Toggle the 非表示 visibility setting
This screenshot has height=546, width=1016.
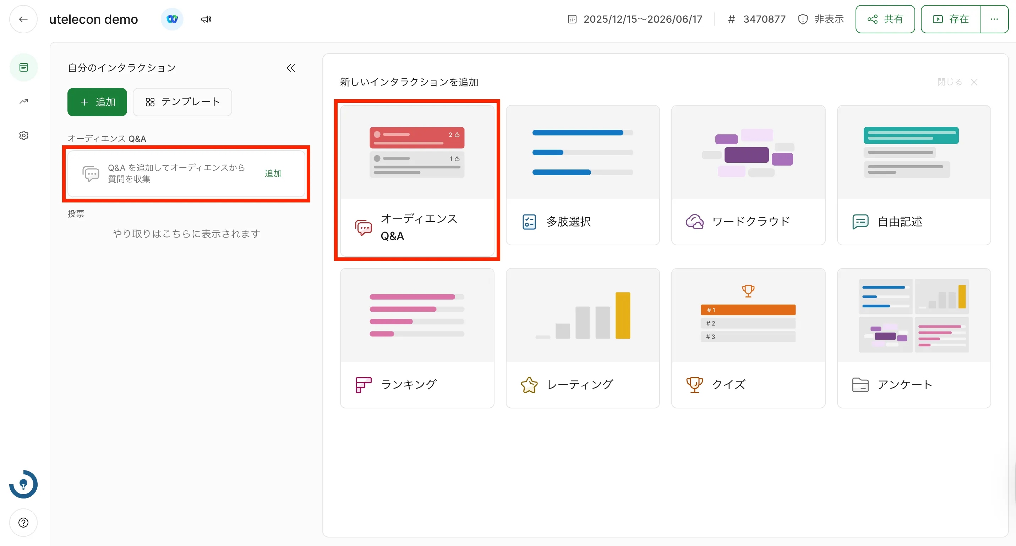tap(821, 19)
